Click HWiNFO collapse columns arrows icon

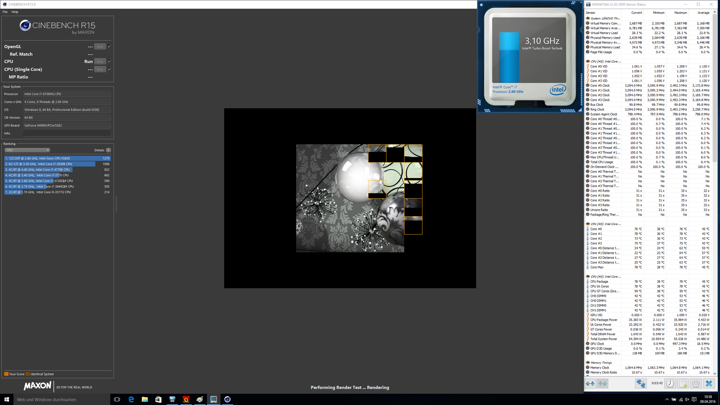[603, 384]
